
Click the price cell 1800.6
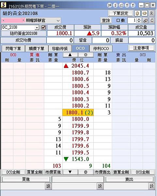point(78,79)
